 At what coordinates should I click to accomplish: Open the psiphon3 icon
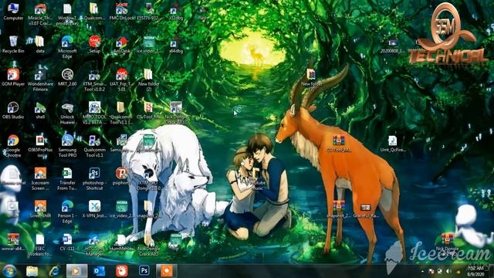pyautogui.click(x=122, y=176)
